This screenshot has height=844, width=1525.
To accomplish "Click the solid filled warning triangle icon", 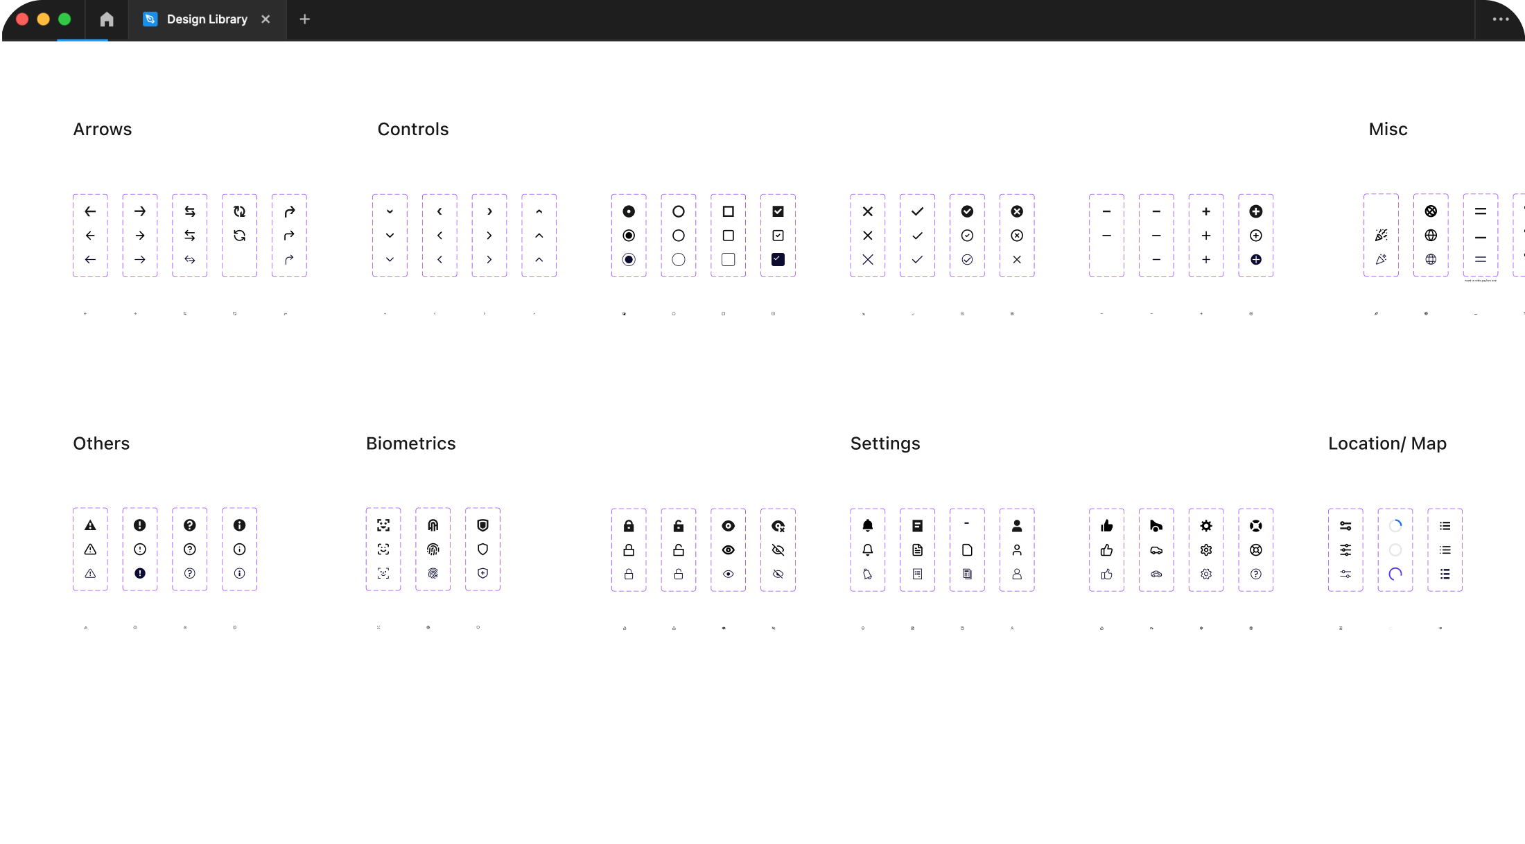I will (90, 526).
